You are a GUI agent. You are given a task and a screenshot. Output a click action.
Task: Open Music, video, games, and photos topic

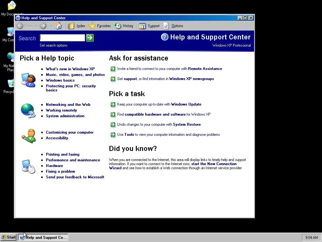click(x=75, y=75)
